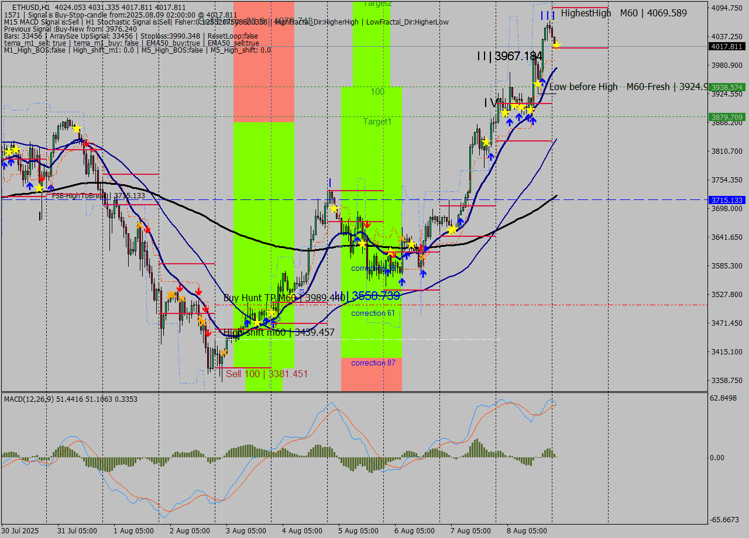749x538 pixels.
Task: Click the 'HighestHigh M60 | 4069.589' label
Action: pos(623,13)
